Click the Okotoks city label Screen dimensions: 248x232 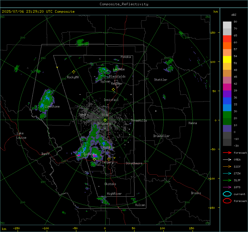110,184
